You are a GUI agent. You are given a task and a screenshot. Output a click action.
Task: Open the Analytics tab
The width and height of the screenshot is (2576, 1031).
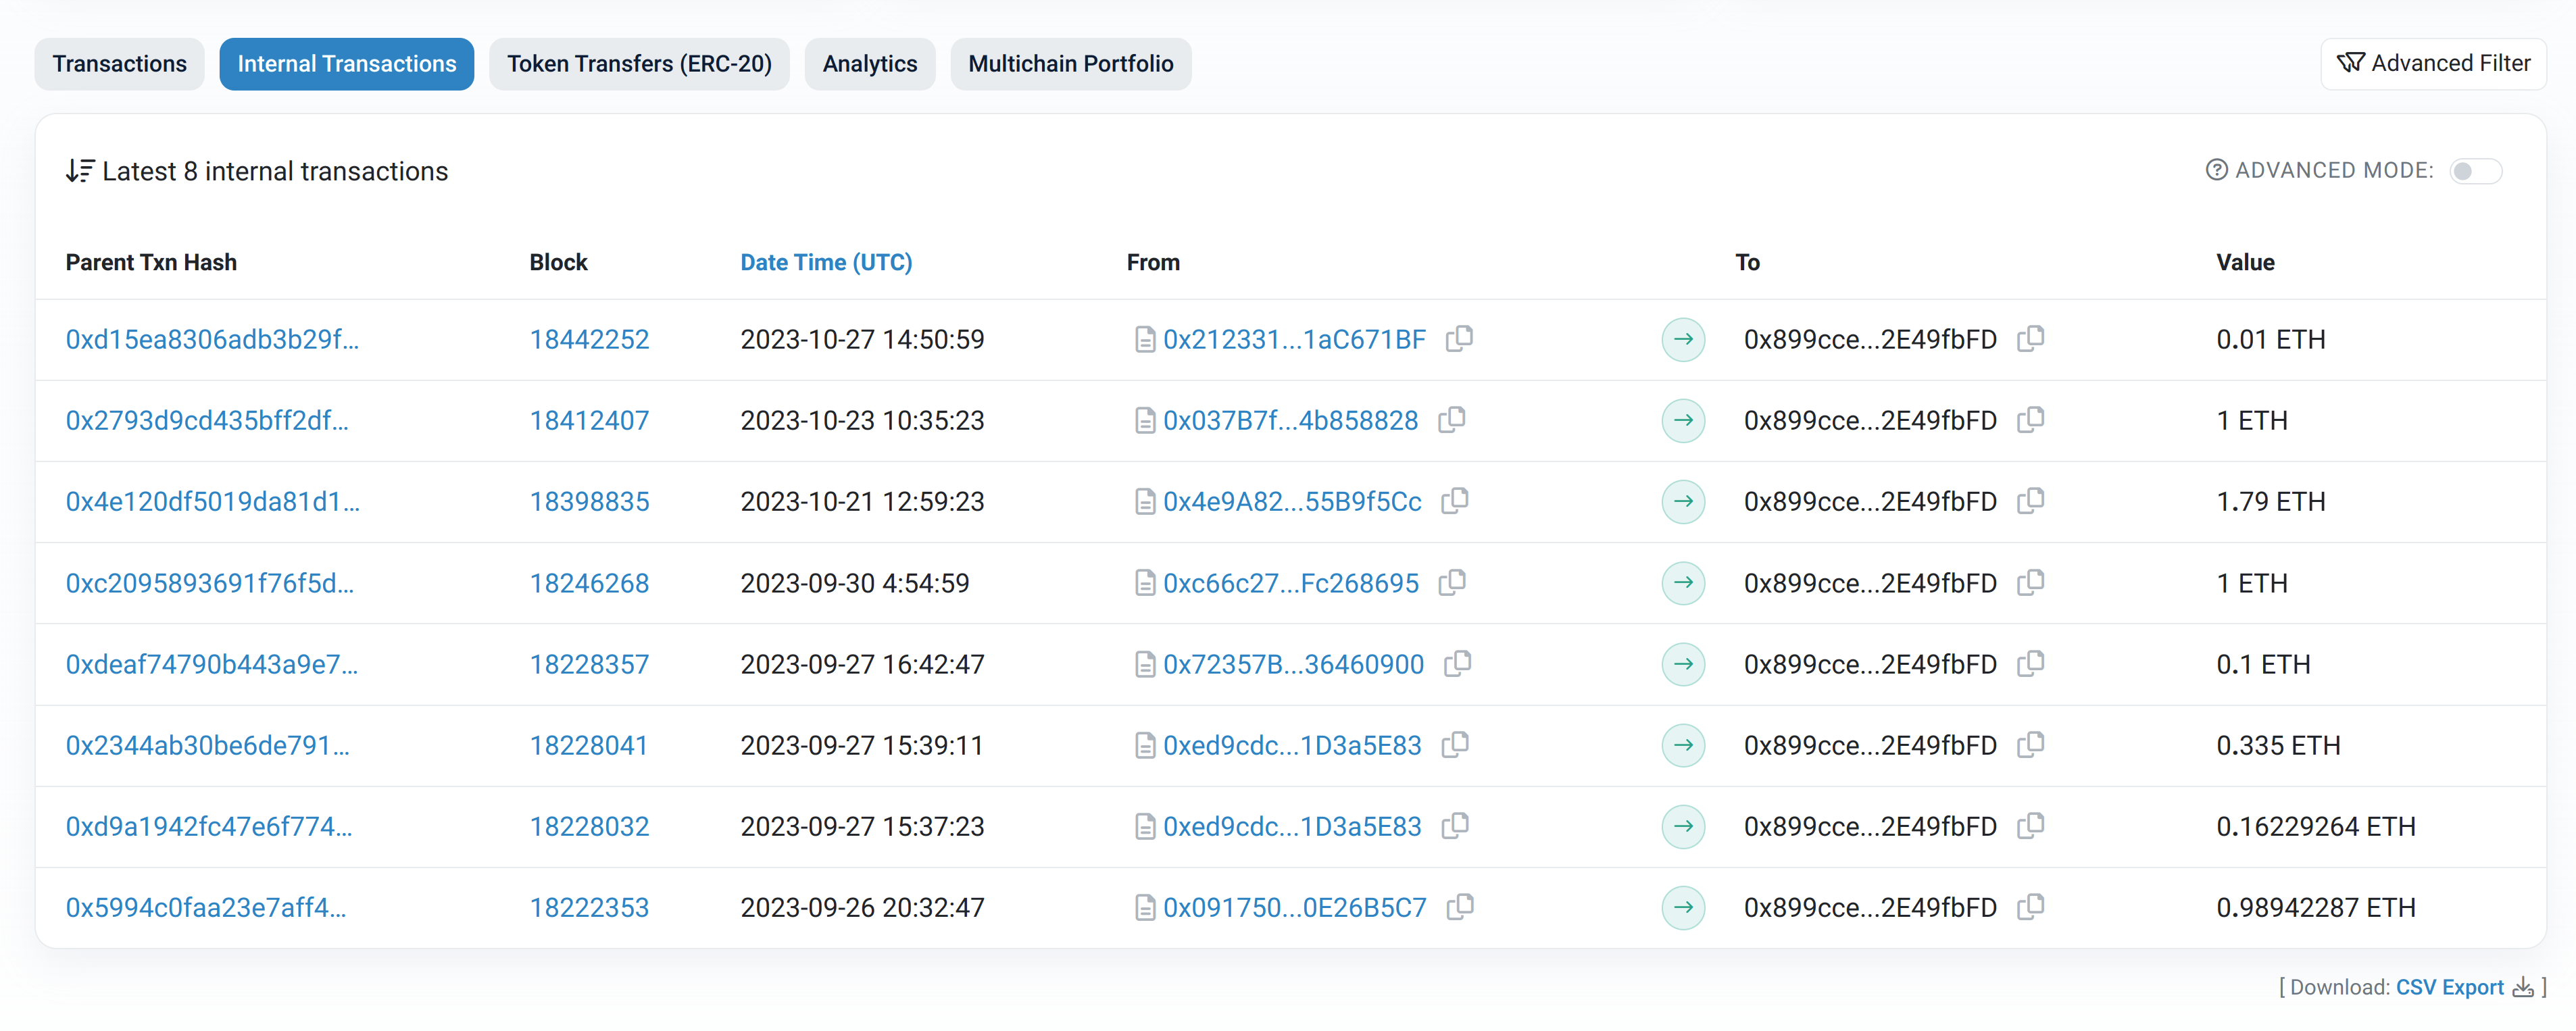(869, 64)
